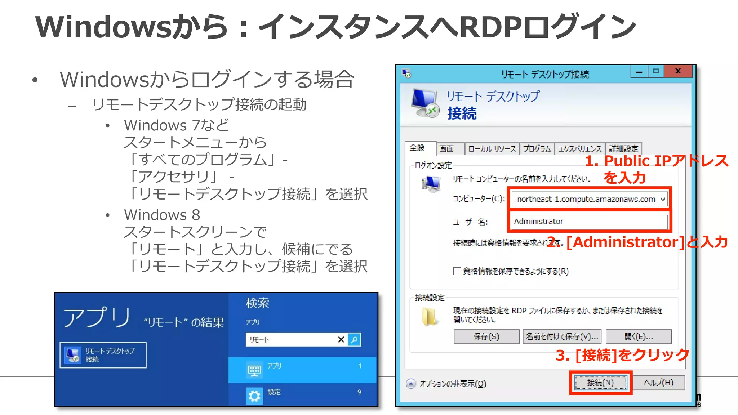Click the リモート デスクトップ接続 window title text
738x415 pixels.
tap(545, 74)
